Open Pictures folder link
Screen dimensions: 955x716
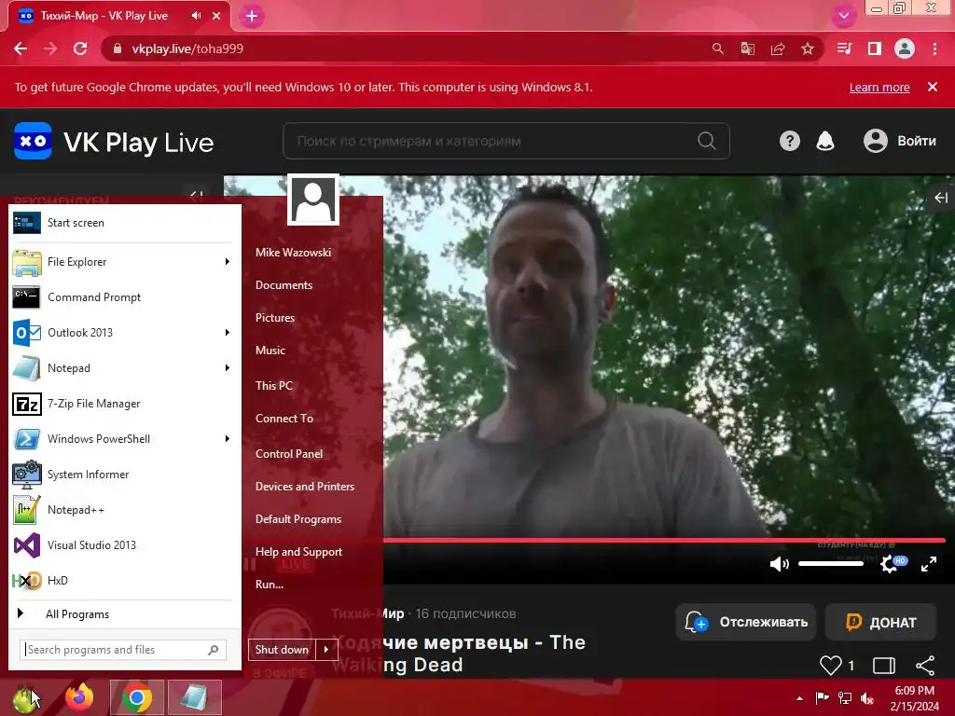click(275, 318)
